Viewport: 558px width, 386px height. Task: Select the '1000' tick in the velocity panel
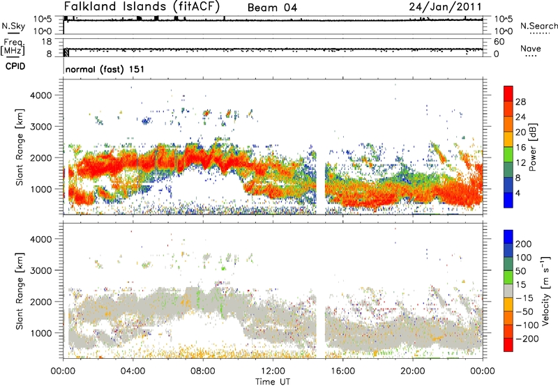[x=41, y=333]
